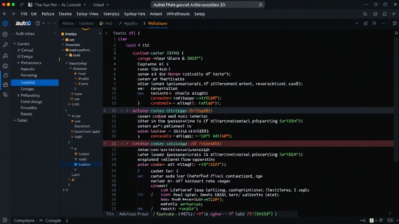Click the activity bar icon beside the 'Palineting' row
399x224 pixels.
5,95
